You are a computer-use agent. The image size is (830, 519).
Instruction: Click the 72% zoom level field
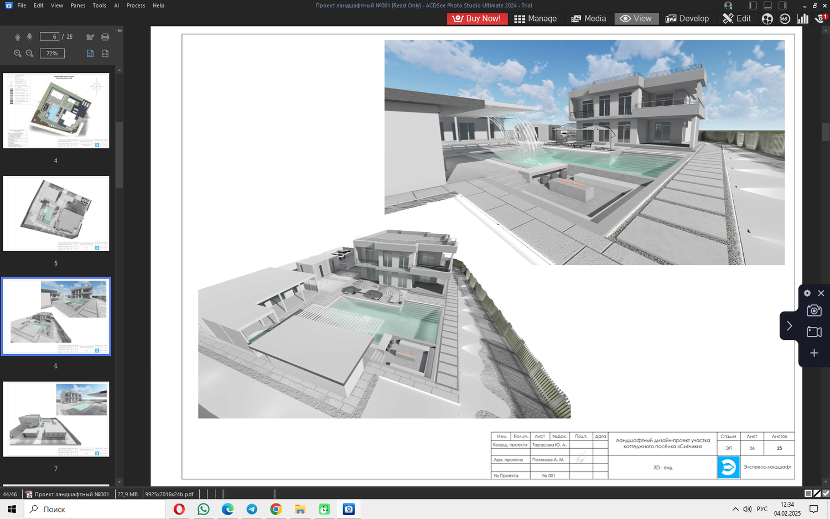52,54
